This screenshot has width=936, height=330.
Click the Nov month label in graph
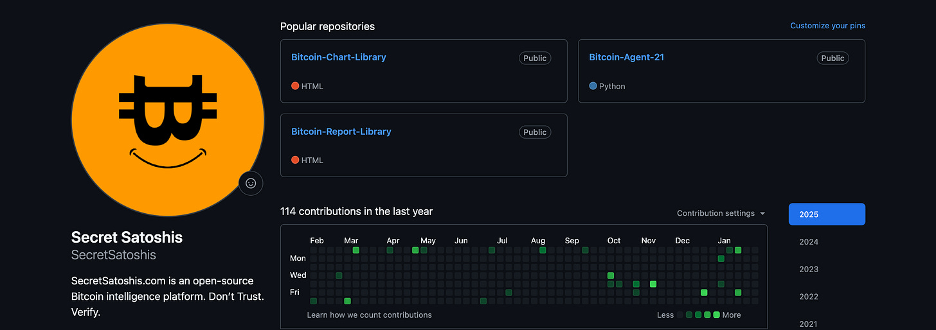pos(649,241)
